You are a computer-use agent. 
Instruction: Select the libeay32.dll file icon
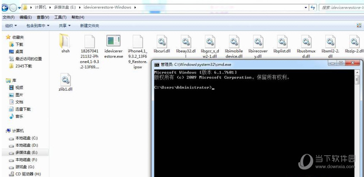186,41
